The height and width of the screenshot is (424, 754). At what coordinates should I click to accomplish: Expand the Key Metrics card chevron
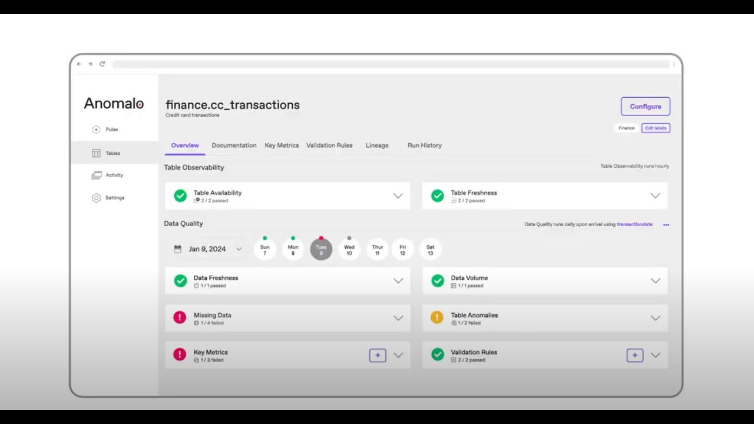click(398, 355)
